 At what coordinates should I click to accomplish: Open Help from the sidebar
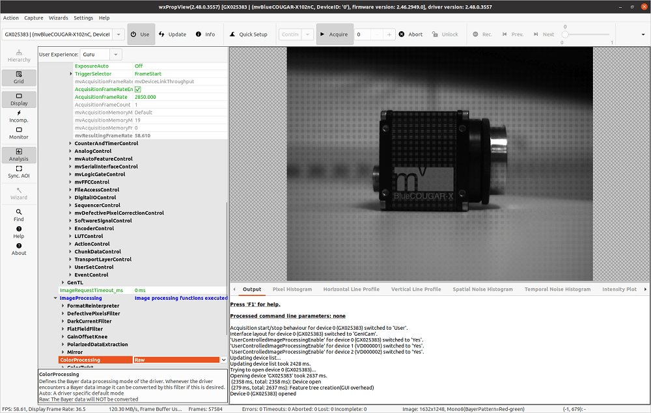(x=19, y=232)
